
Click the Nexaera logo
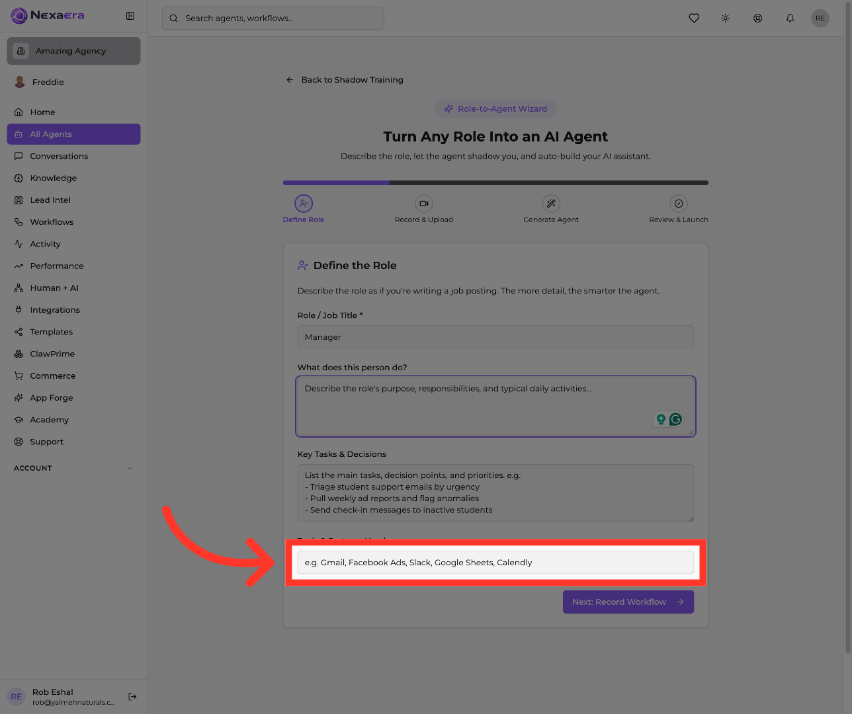(x=48, y=15)
